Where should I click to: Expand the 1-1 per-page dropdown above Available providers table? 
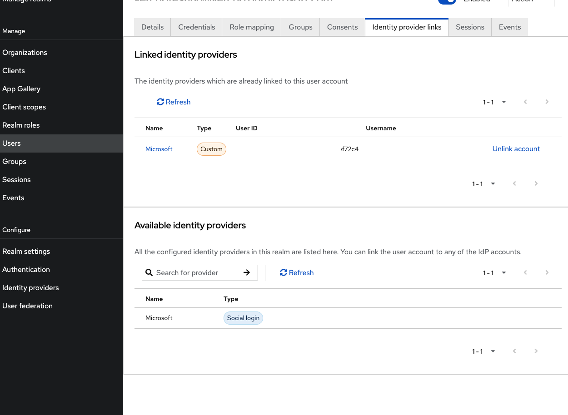[494, 273]
